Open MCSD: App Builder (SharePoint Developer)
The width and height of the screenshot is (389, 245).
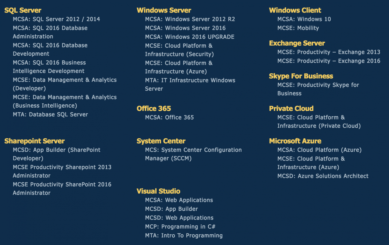pyautogui.click(x=57, y=154)
